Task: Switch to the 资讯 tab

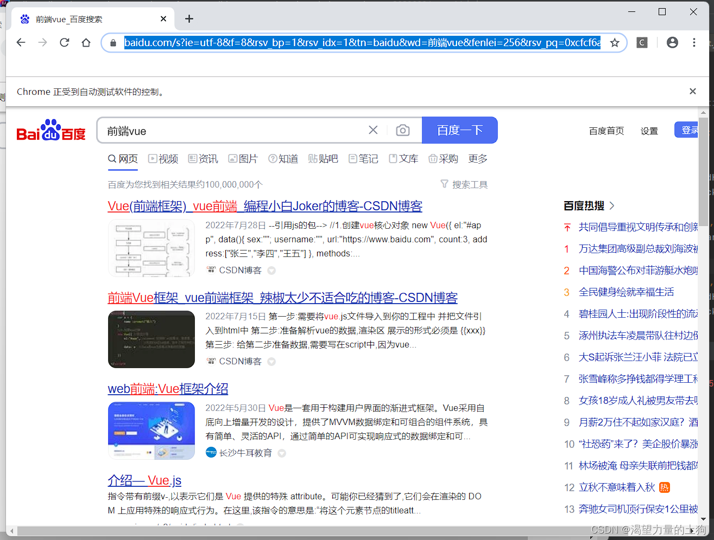Action: point(203,158)
